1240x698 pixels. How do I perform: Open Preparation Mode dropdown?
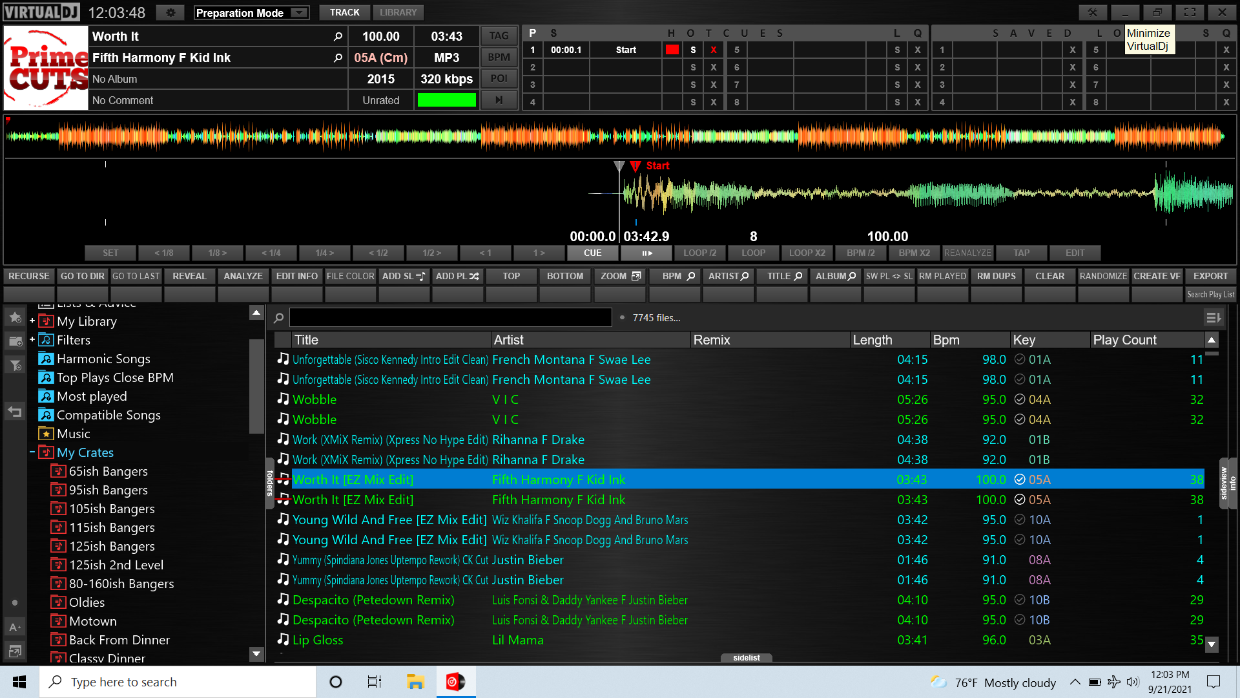[x=252, y=13]
